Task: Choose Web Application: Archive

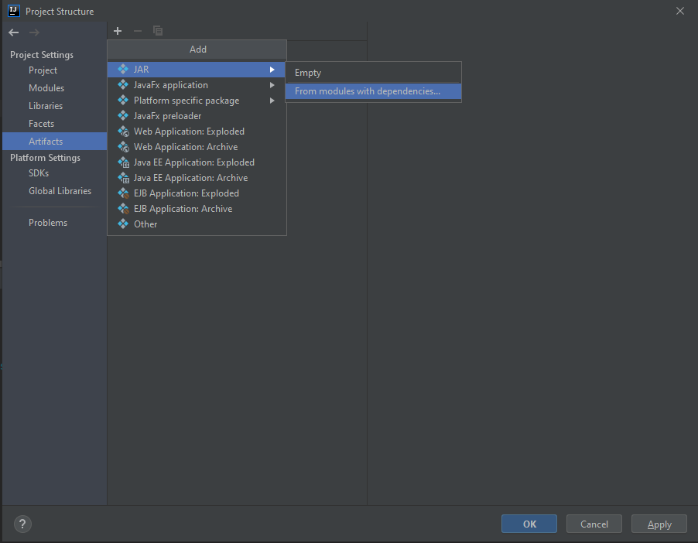Action: click(x=197, y=147)
